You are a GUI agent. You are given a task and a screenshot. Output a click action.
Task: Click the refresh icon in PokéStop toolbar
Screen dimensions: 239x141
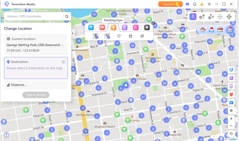119,36
